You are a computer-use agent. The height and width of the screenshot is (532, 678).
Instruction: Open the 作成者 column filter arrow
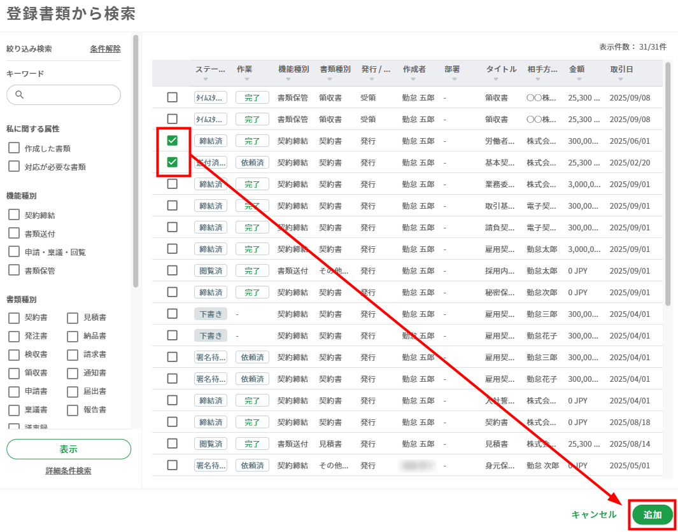pos(413,79)
